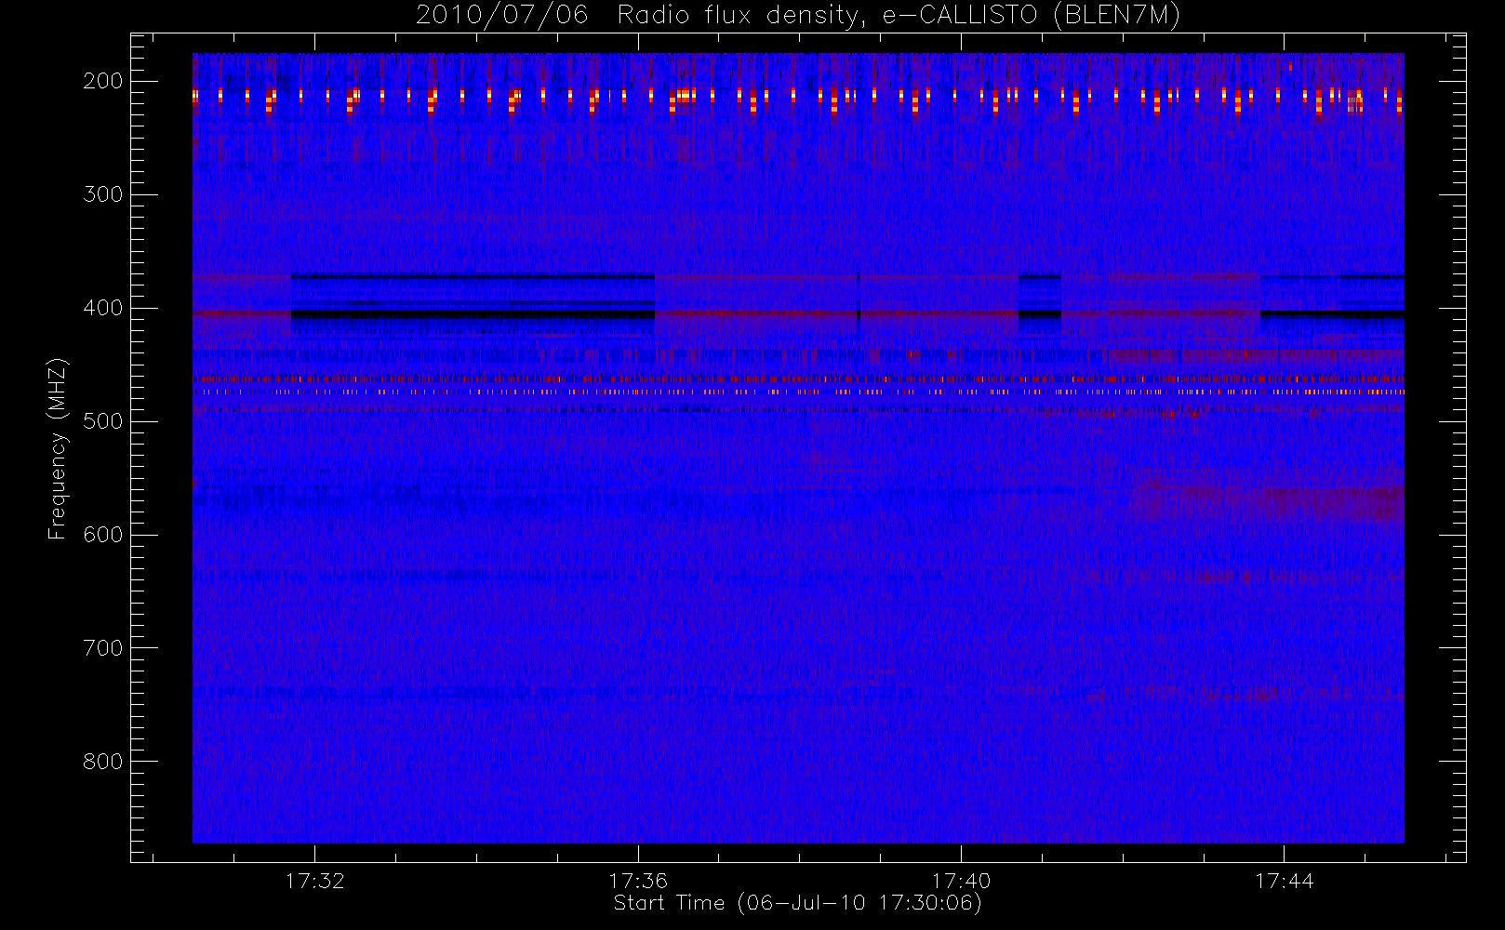Click the 200 frequency tick label
Screen dimensions: 1505x930
tap(103, 81)
